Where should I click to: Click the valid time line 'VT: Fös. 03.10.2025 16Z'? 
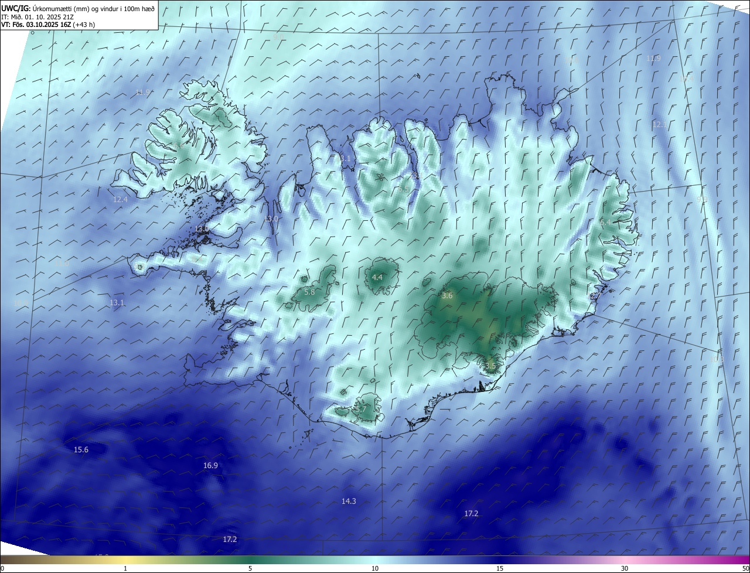(x=35, y=25)
